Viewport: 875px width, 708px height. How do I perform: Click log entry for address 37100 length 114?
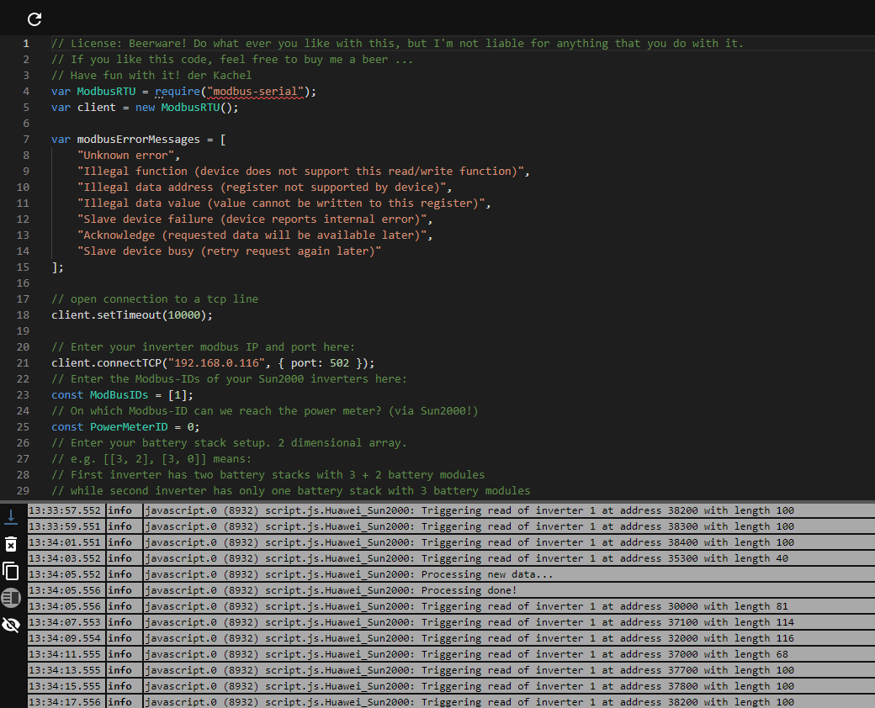click(x=451, y=622)
